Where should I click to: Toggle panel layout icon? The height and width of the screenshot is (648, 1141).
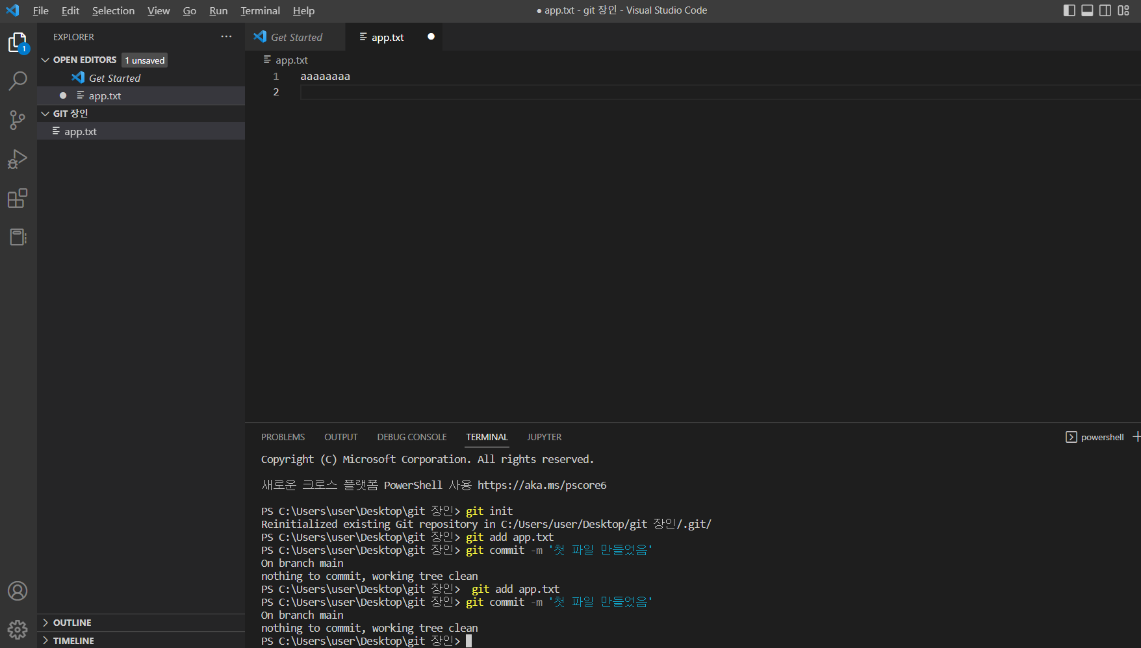[x=1087, y=10]
